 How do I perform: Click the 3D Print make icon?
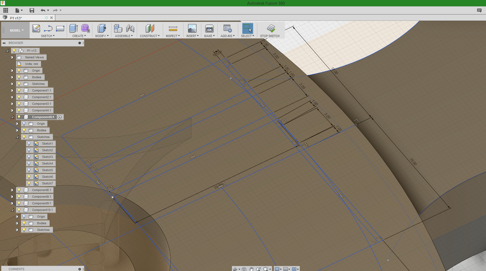point(209,28)
